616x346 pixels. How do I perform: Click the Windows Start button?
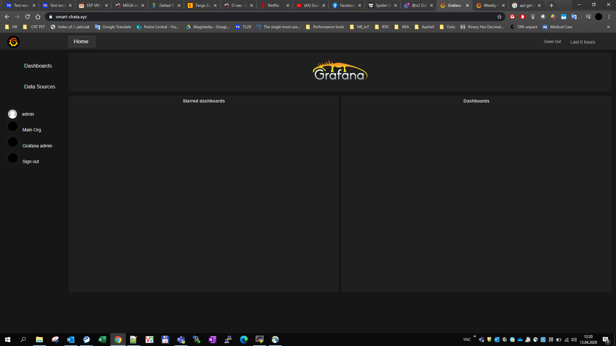pos(8,340)
